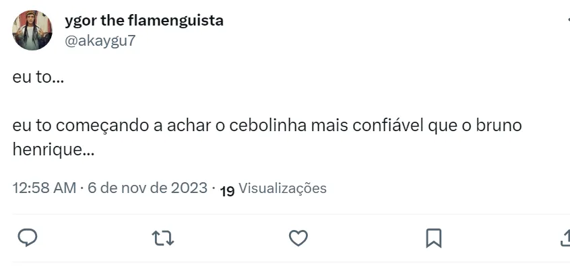
Task: Click the display name "ygor the flamenguista"
Action: coord(144,20)
